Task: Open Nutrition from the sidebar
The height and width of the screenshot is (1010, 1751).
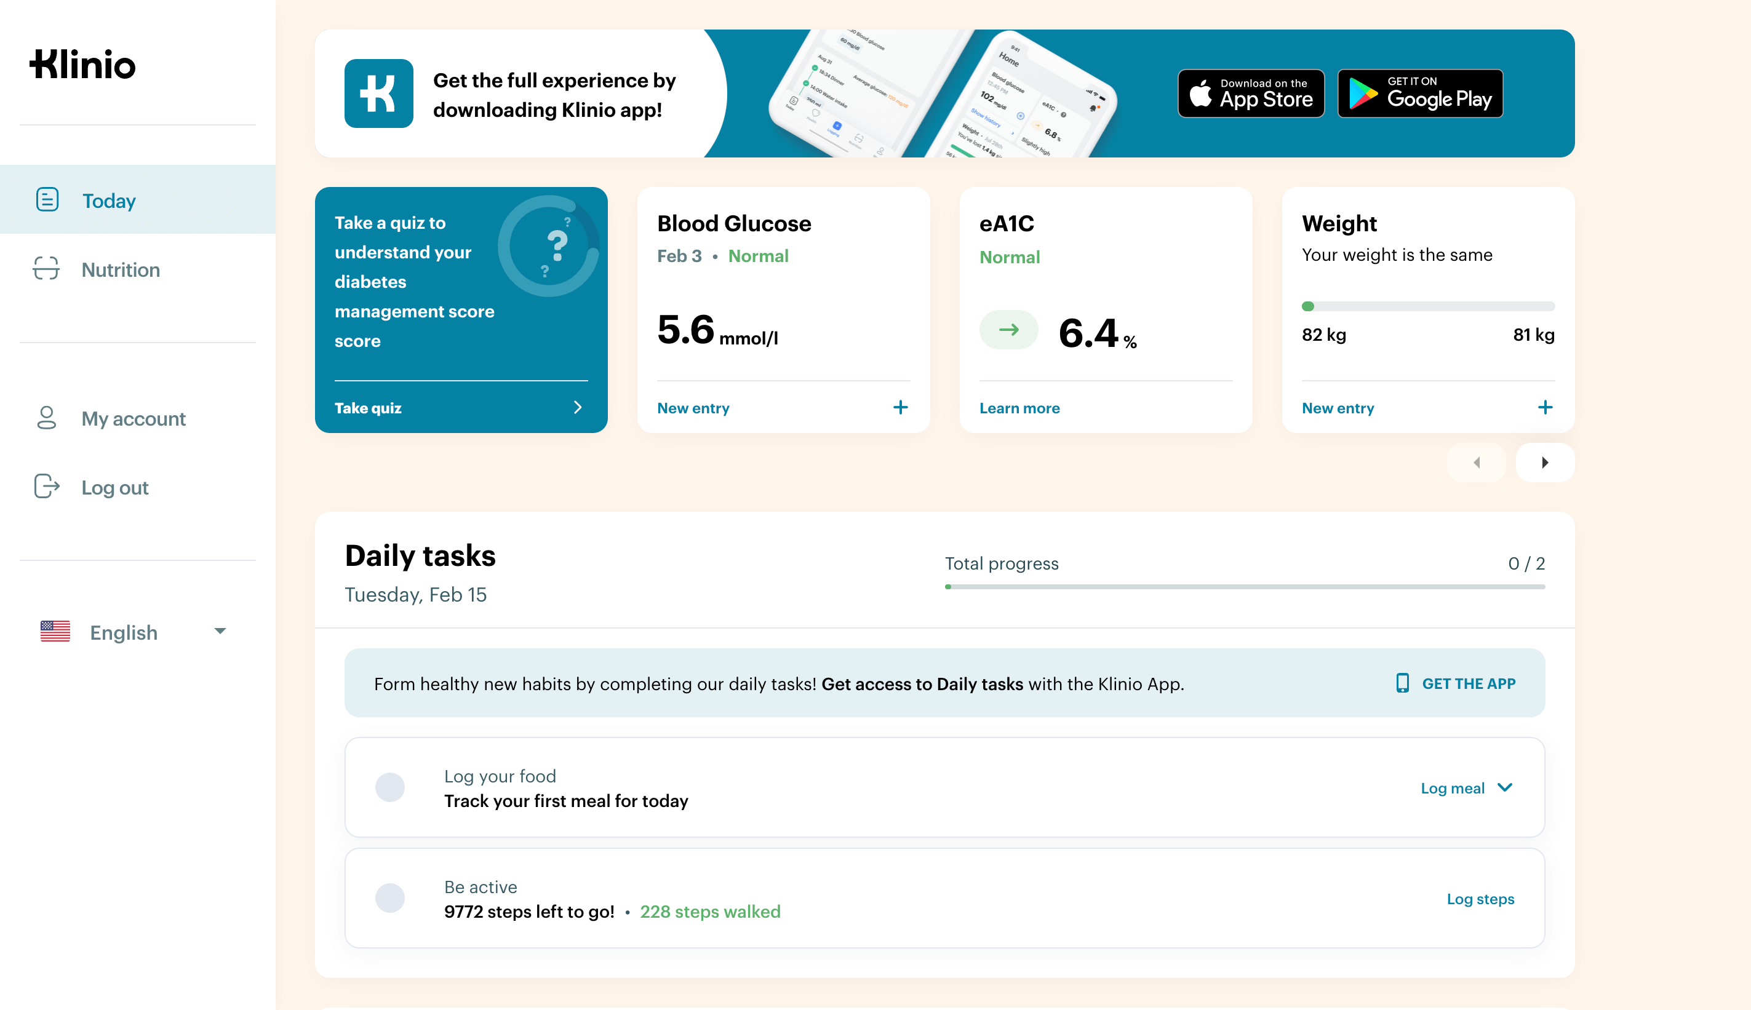Action: [119, 270]
